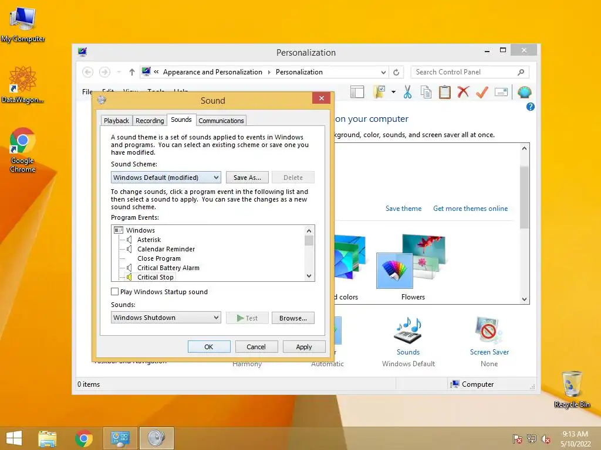Image resolution: width=601 pixels, height=450 pixels.
Task: Click the Properties card icon in toolbar
Action: (x=501, y=92)
